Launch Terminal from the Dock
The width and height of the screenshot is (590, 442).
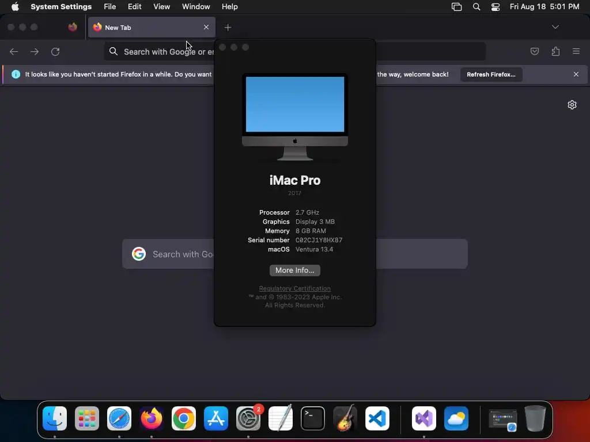(313, 418)
